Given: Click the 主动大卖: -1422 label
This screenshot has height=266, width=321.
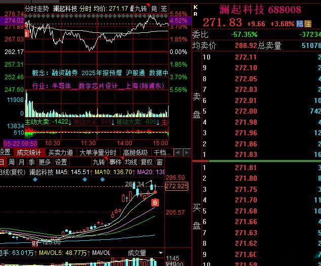Looking at the screenshot, I should (x=48, y=122).
